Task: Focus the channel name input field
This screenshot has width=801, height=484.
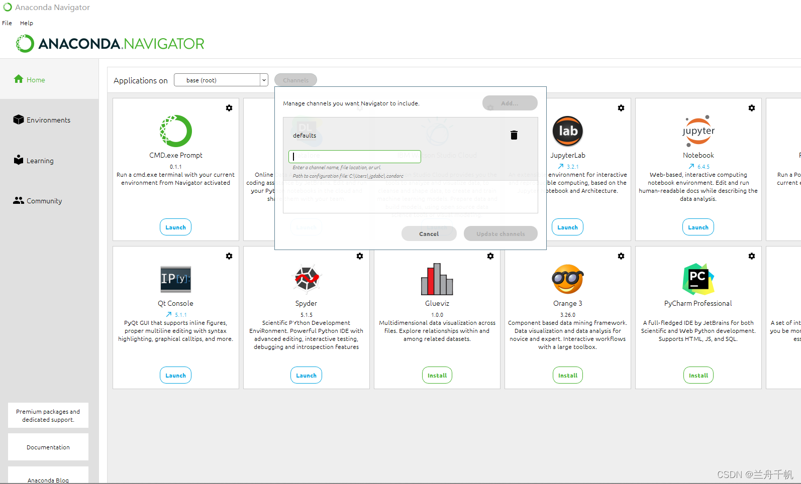Action: pos(355,157)
